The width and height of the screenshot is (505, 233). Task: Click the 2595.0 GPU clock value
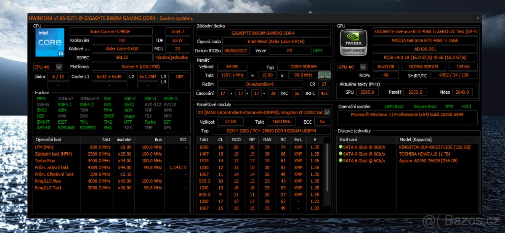tap(367, 93)
